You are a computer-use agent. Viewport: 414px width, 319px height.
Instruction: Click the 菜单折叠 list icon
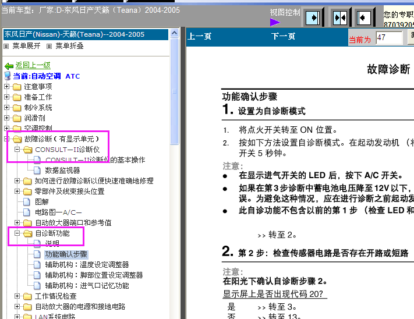click(x=49, y=47)
